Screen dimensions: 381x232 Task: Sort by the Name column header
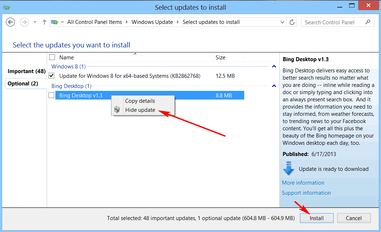pyautogui.click(x=67, y=58)
